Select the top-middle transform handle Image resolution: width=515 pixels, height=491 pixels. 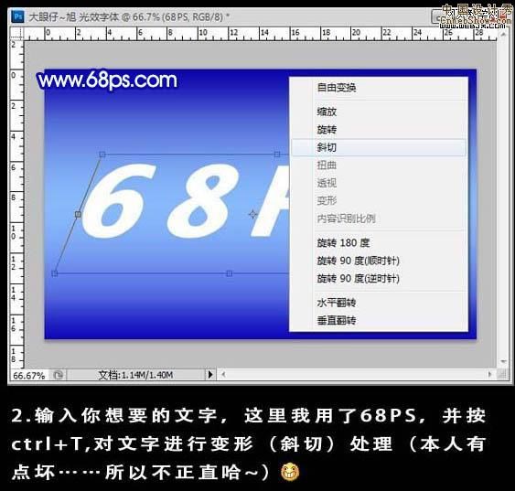pyautogui.click(x=277, y=155)
